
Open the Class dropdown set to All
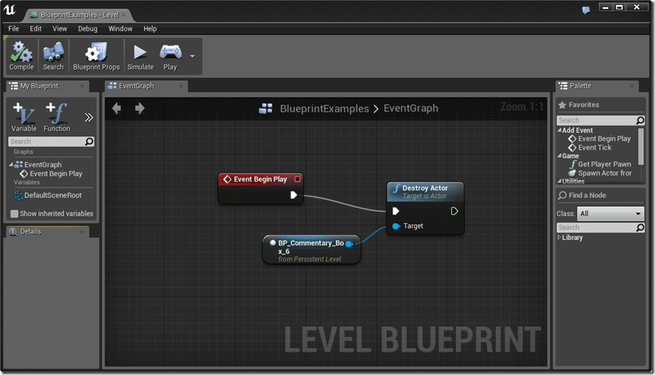pos(610,214)
